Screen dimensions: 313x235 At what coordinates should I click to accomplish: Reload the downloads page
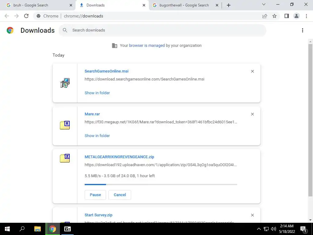[x=26, y=16]
